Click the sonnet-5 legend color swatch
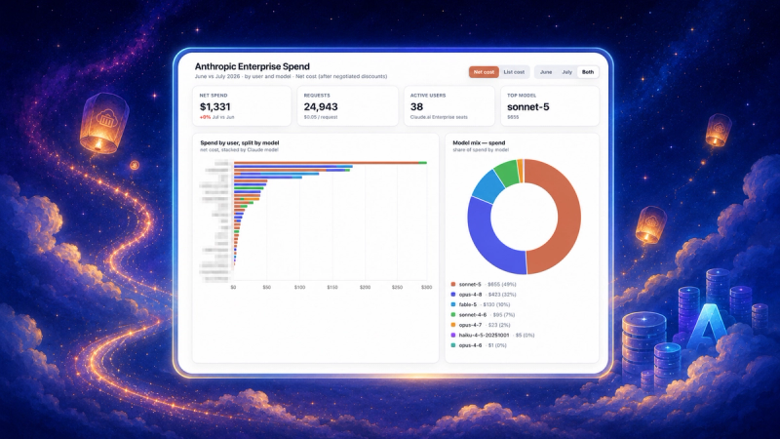Screen dimensions: 780x439 coord(453,284)
